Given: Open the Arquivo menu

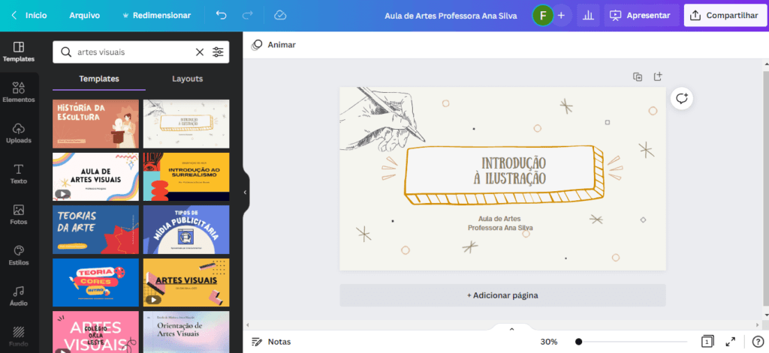Looking at the screenshot, I should pyautogui.click(x=84, y=16).
